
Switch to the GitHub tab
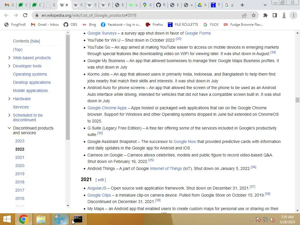(161, 5)
